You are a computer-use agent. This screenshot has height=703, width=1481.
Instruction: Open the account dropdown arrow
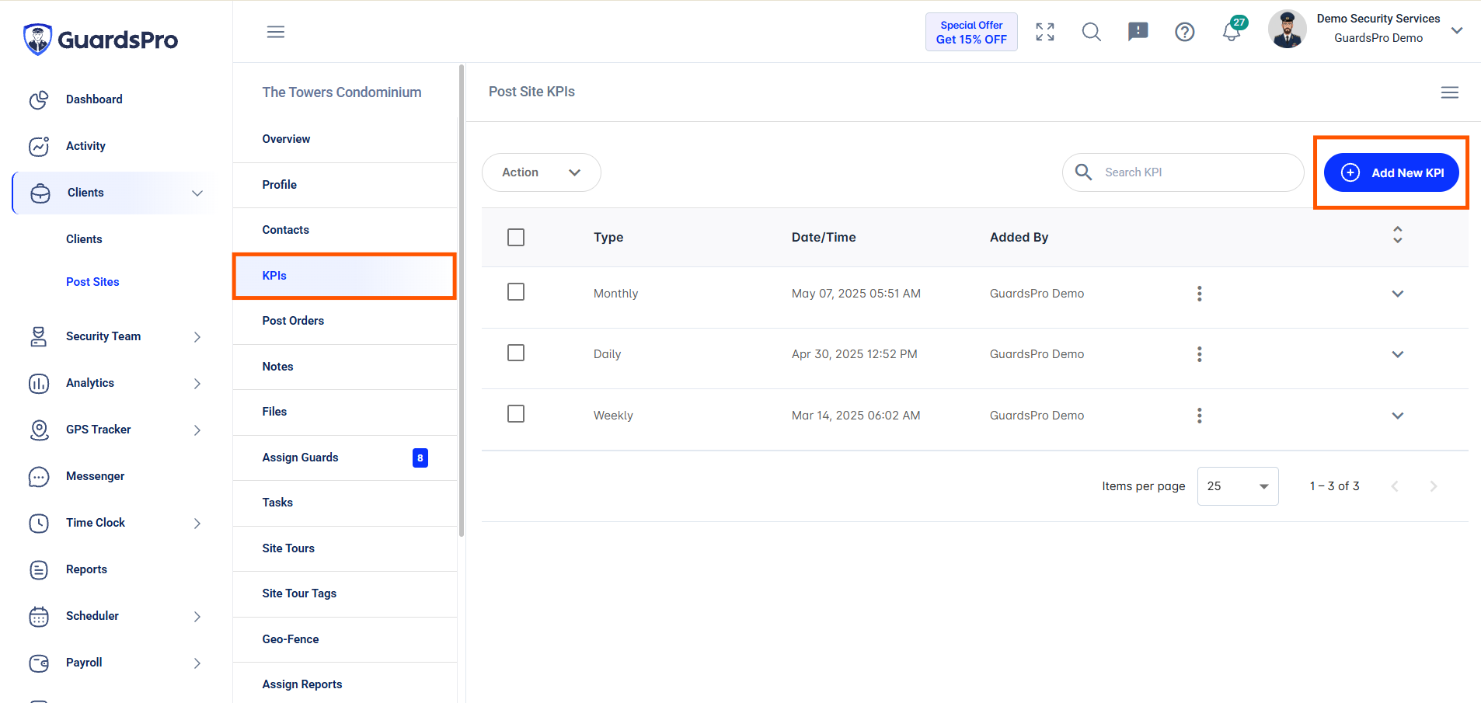pos(1458,30)
